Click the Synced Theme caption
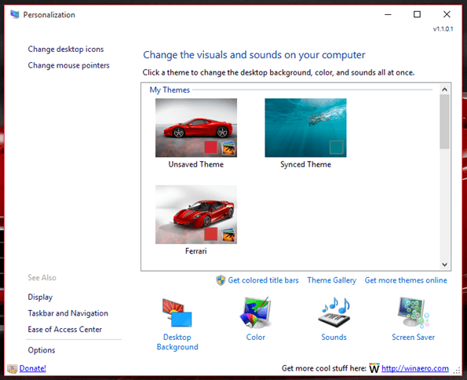467x380 pixels. 305,165
